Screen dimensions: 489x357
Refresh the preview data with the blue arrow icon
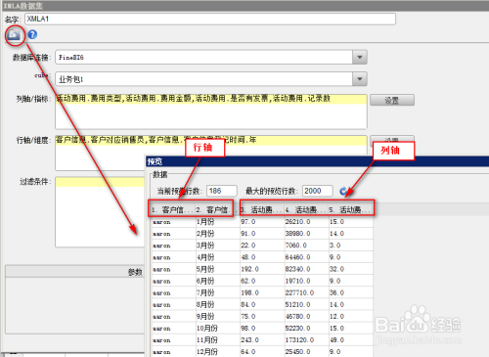click(343, 191)
